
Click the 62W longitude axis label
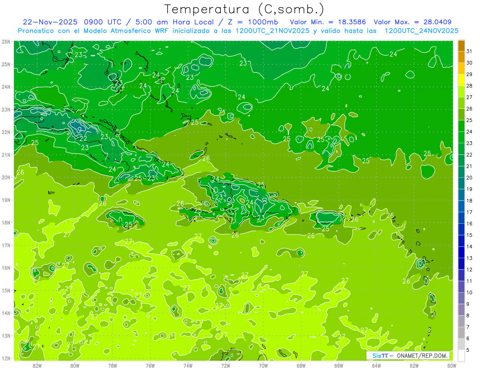tap(414, 365)
